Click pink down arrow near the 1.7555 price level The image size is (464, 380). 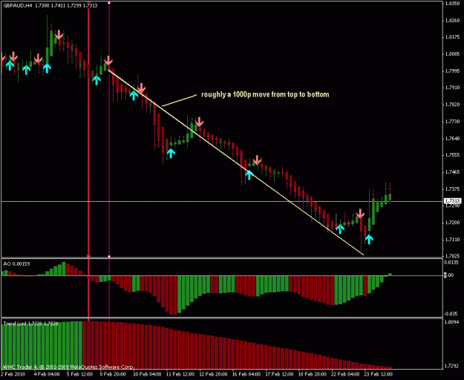(257, 160)
